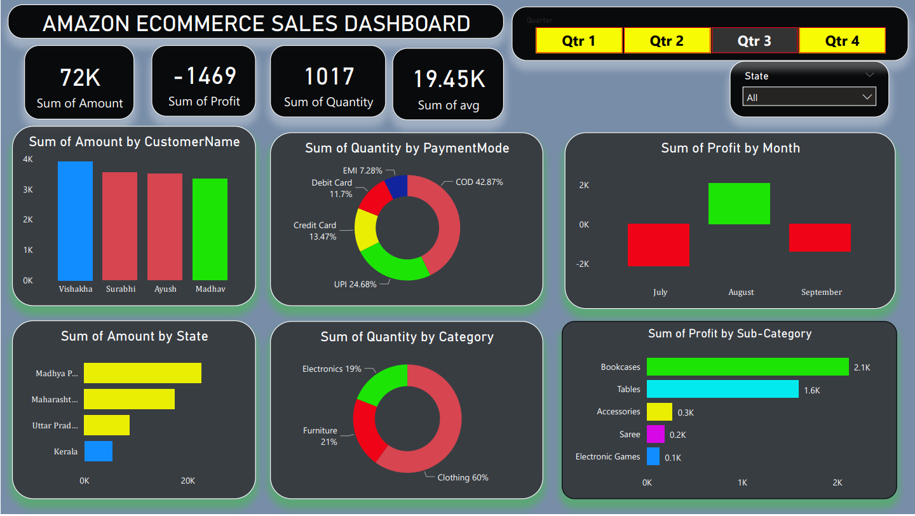Select July's red profit column
Viewport: 915px width, 516px height.
pyautogui.click(x=658, y=245)
